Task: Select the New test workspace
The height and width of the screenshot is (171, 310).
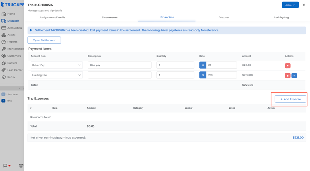Action: (12, 94)
